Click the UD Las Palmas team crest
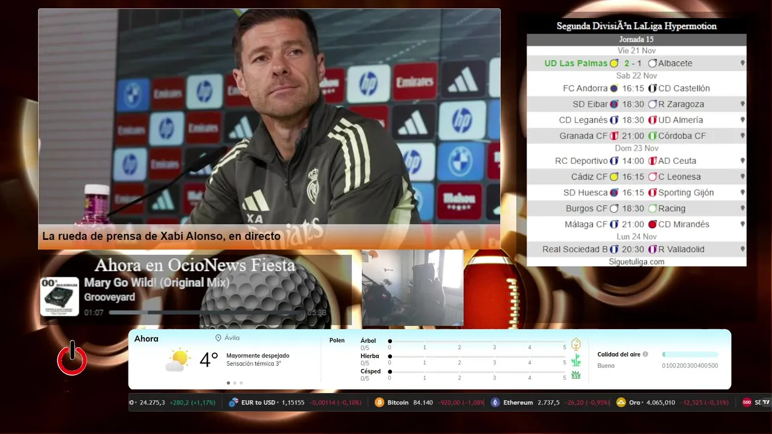Image resolution: width=772 pixels, height=434 pixels. click(614, 63)
